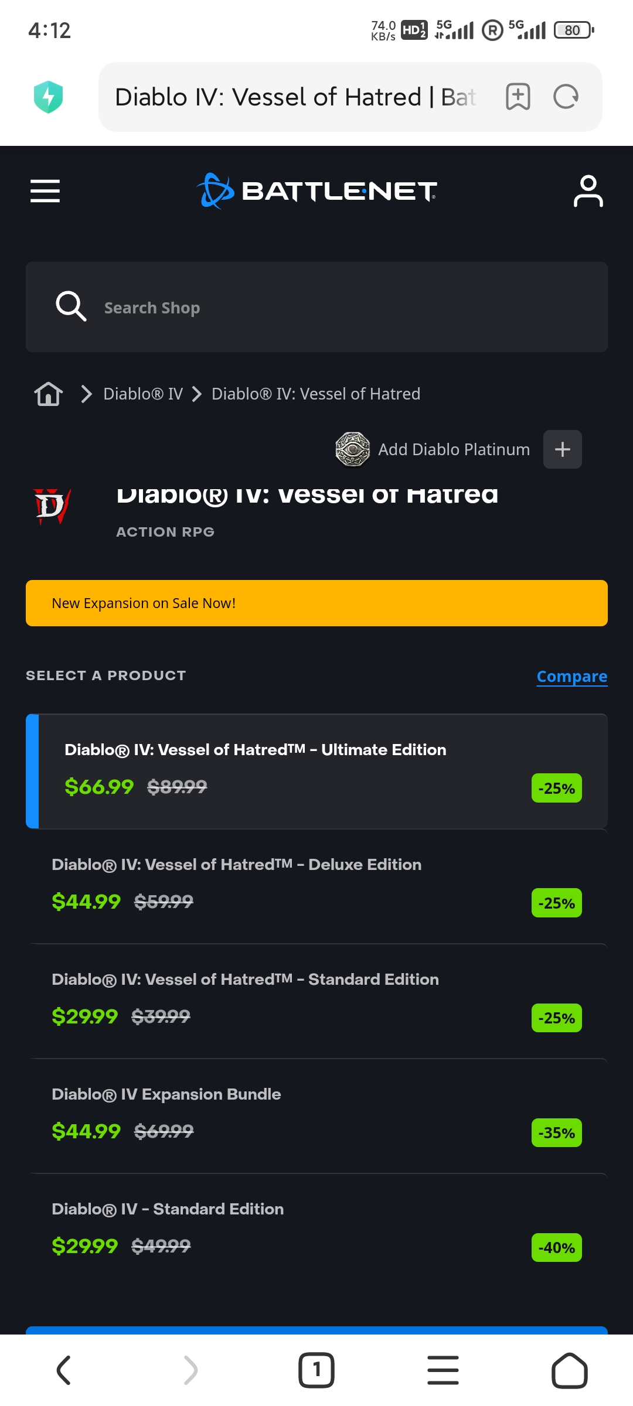Bookmark this page with the add-bookmark icon
633x1406 pixels.
point(518,97)
